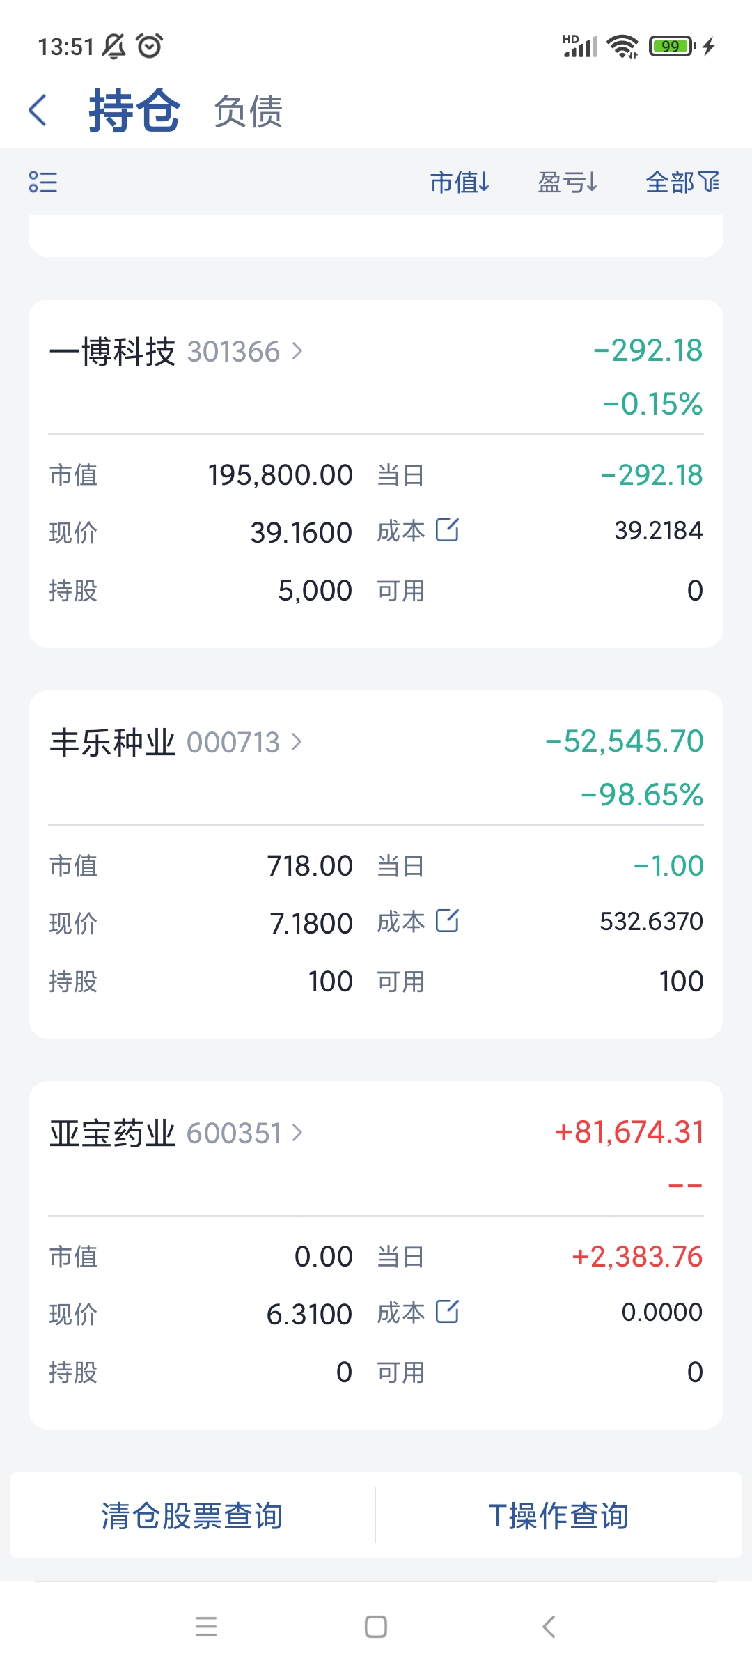Switch to the 负债 tab

(x=248, y=111)
